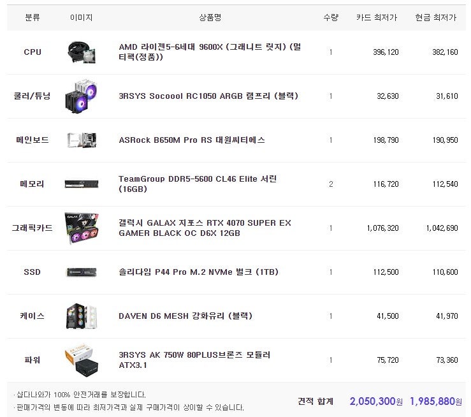This screenshot has width=471, height=417.
Task: Open the DAVEN D6 MESH case thumbnail
Action: point(82,316)
